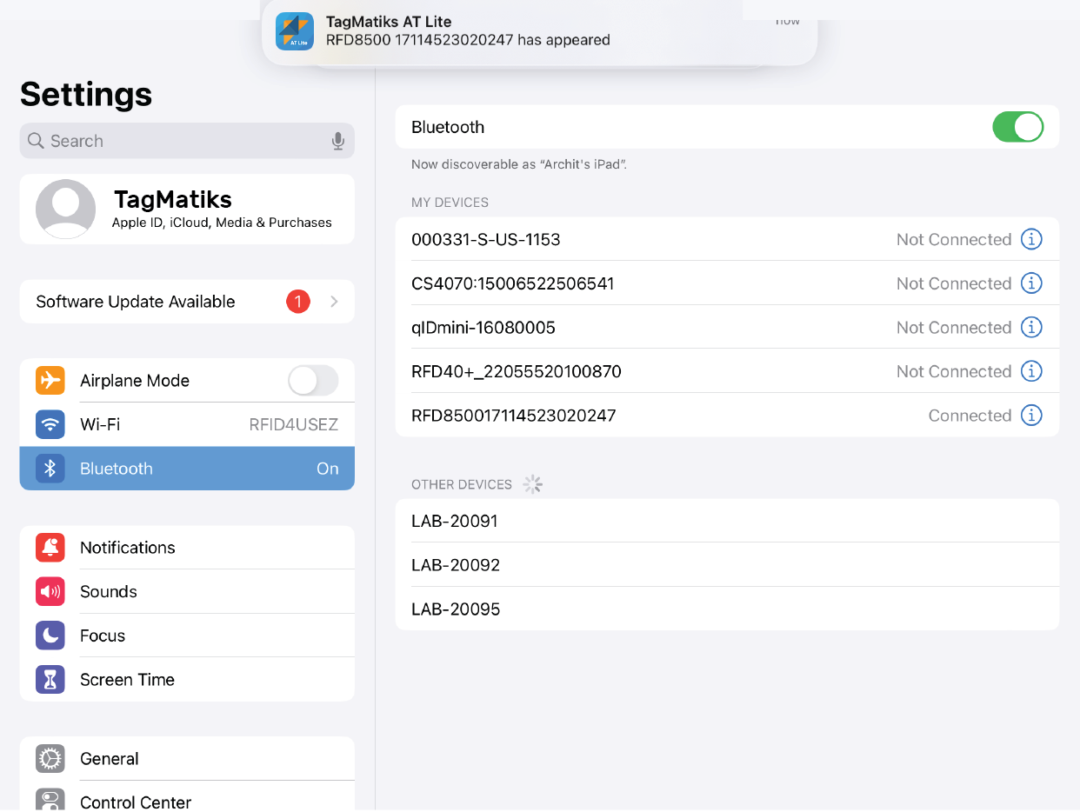The image size is (1080, 812).
Task: Open Focus settings
Action: click(x=187, y=636)
